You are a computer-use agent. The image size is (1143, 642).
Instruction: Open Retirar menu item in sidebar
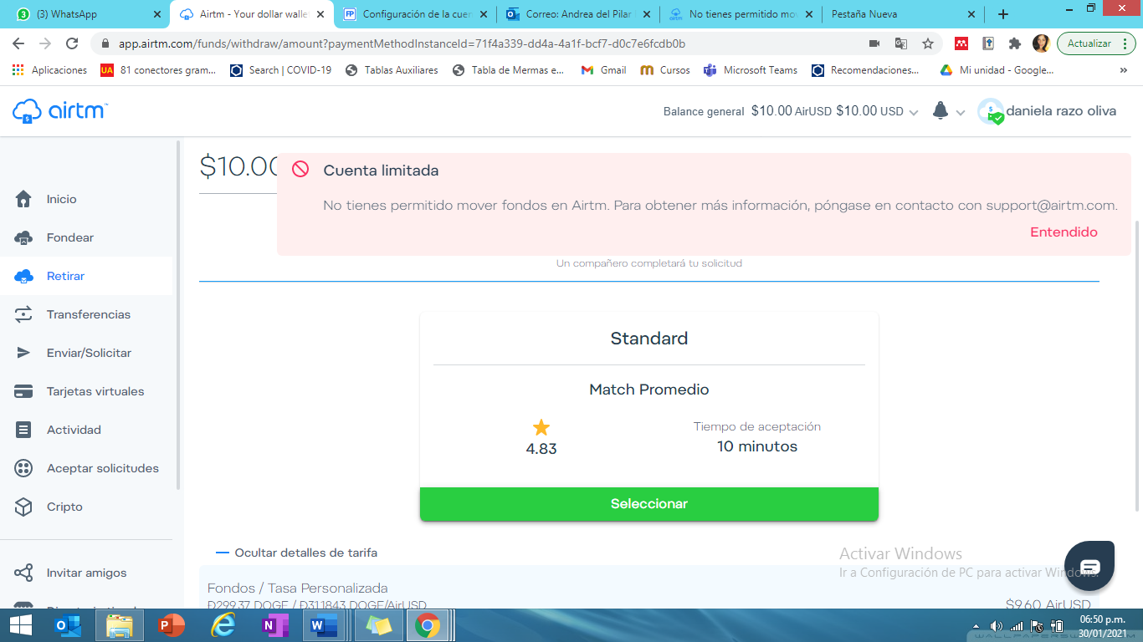(86, 276)
